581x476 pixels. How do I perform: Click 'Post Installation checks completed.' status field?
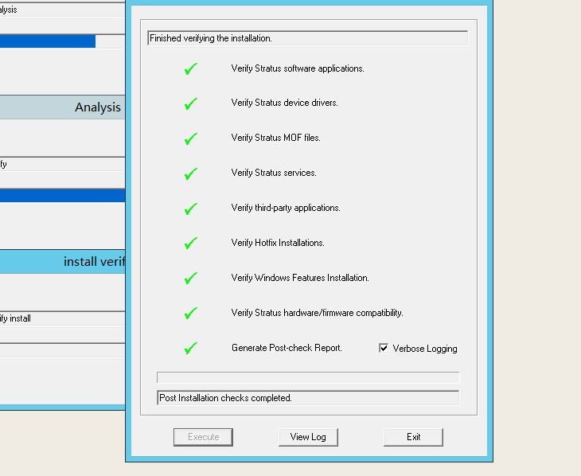(308, 398)
